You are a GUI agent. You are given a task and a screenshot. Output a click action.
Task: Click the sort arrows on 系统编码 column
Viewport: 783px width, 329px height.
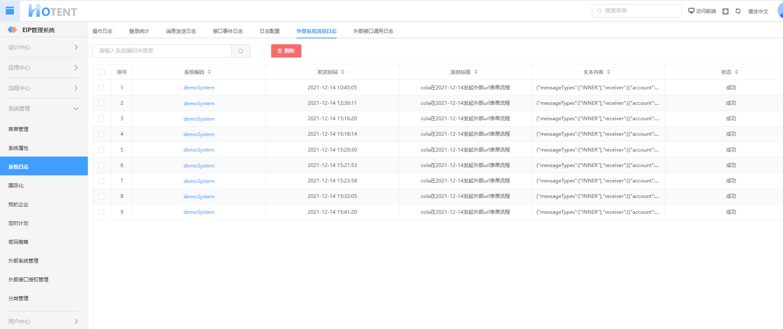coord(209,72)
